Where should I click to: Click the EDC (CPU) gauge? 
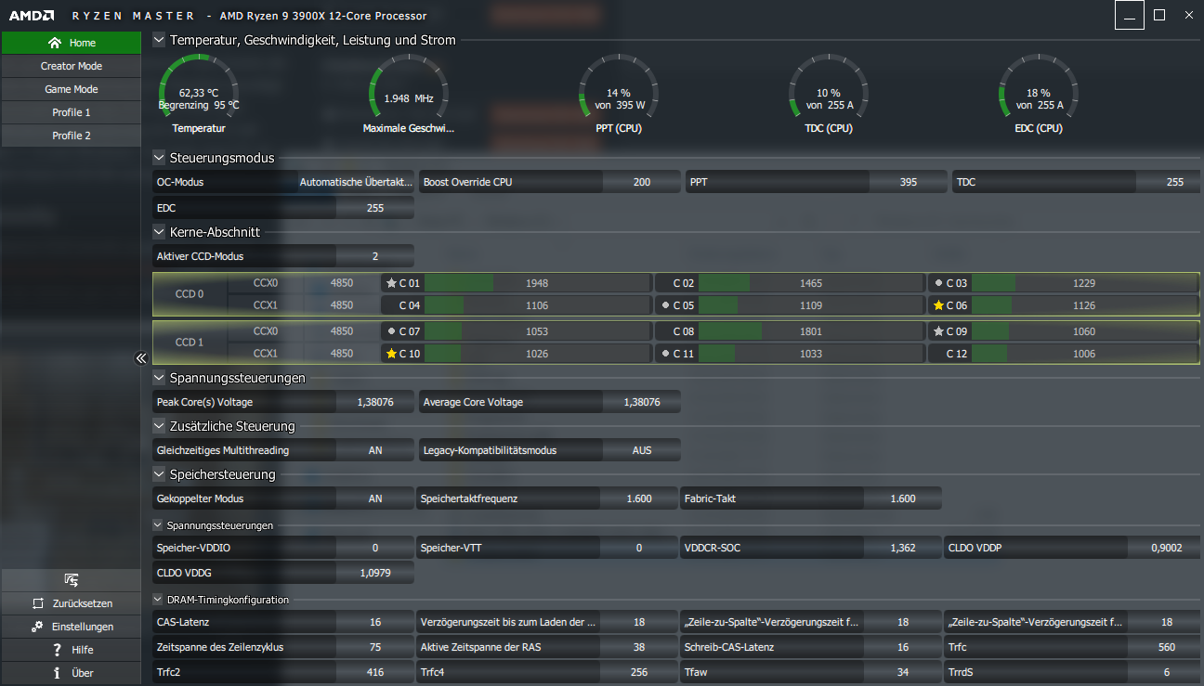coord(1039,89)
